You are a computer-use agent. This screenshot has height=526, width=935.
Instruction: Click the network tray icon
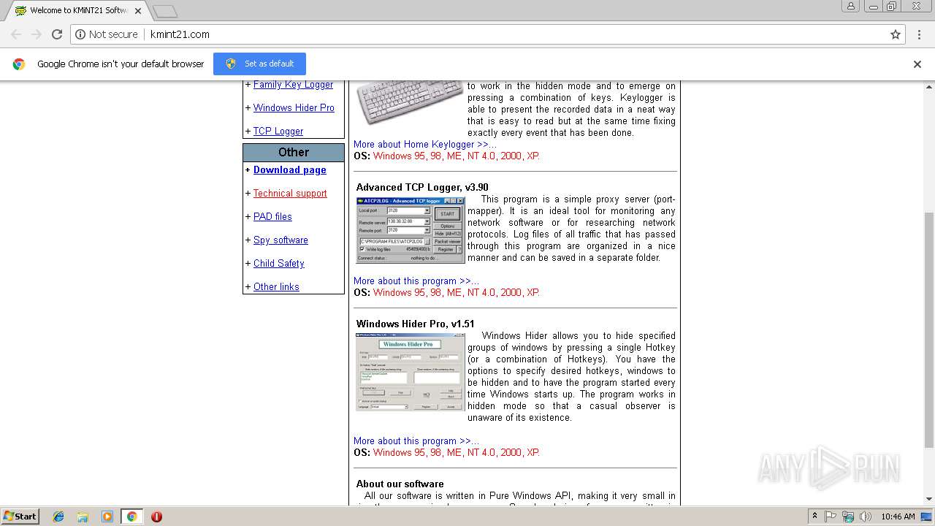(848, 517)
